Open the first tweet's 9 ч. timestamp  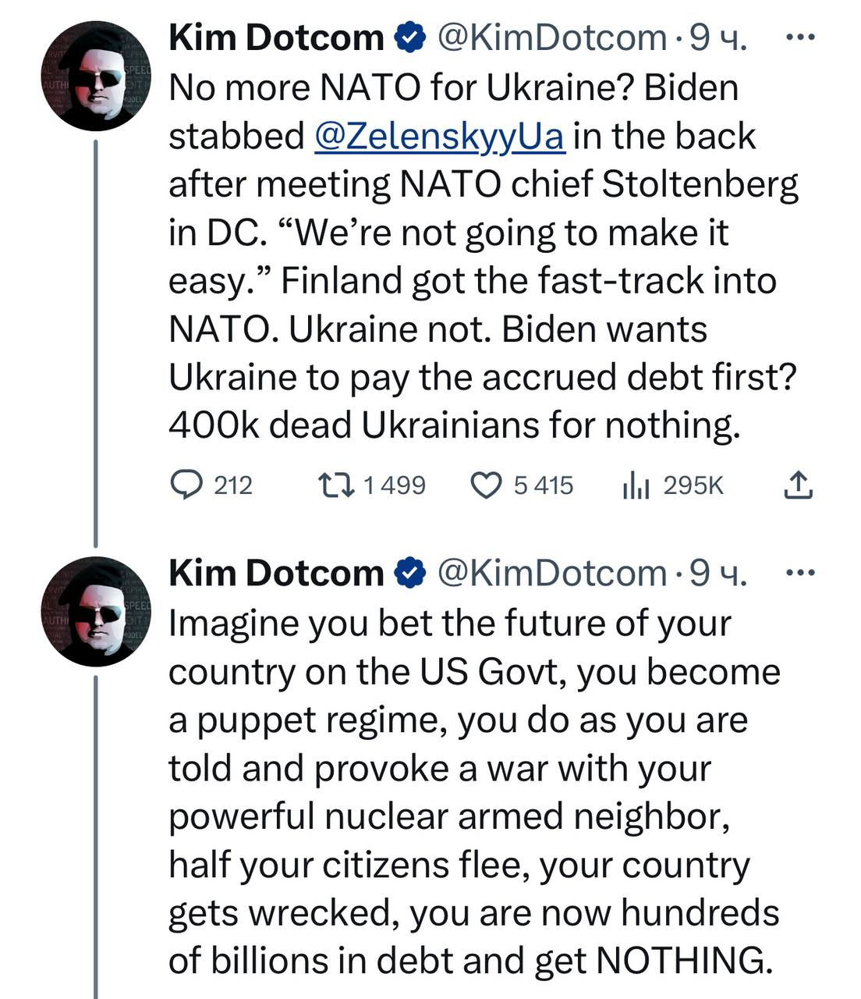click(x=718, y=38)
